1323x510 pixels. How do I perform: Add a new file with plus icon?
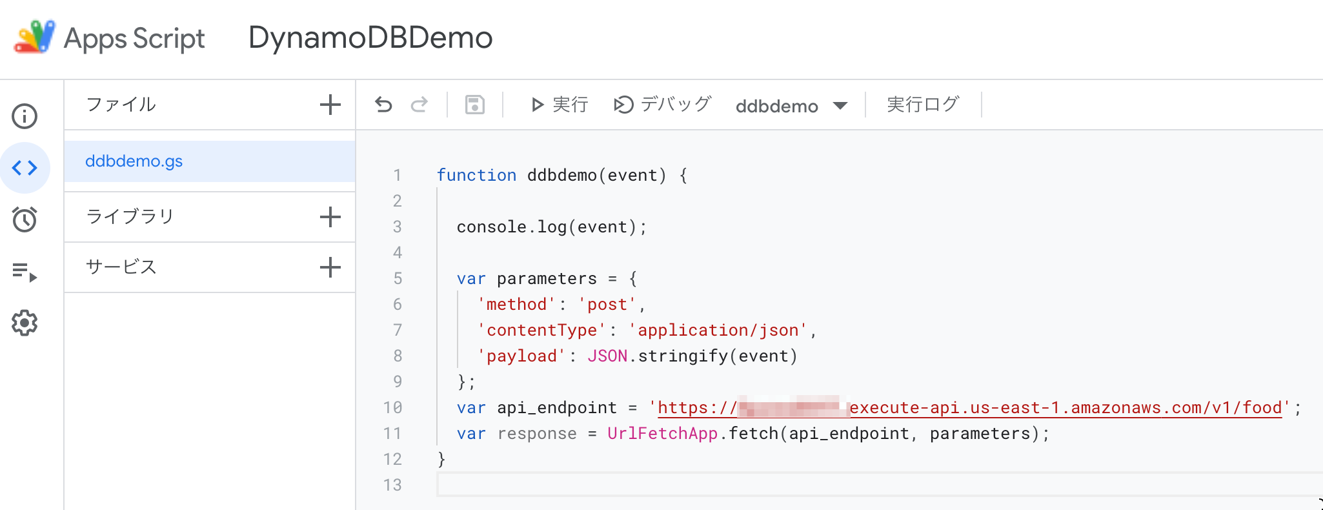[x=330, y=105]
